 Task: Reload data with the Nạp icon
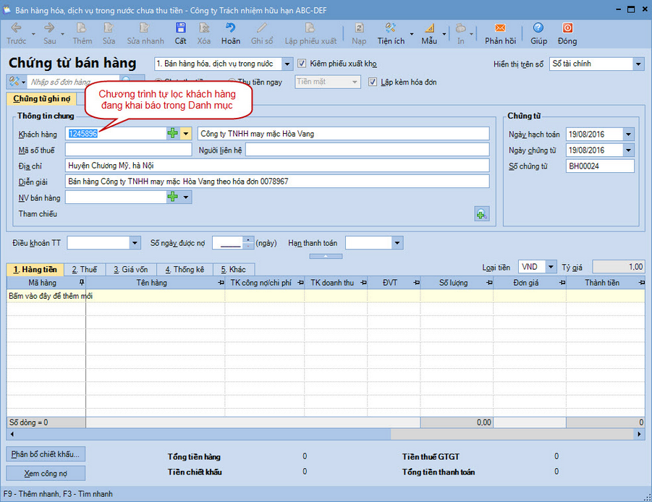coord(359,27)
